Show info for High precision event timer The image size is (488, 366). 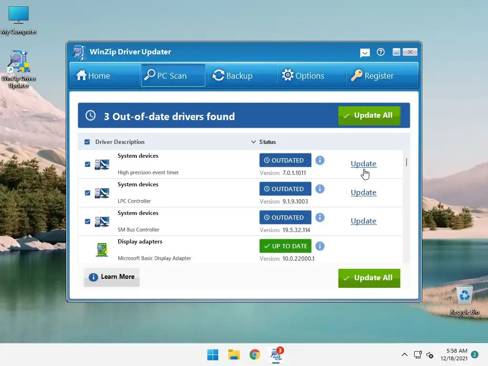(320, 160)
